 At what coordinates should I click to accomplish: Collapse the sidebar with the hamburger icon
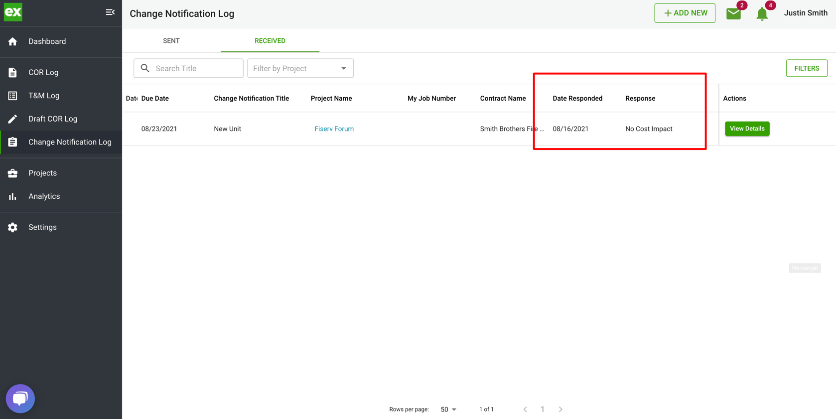(110, 12)
